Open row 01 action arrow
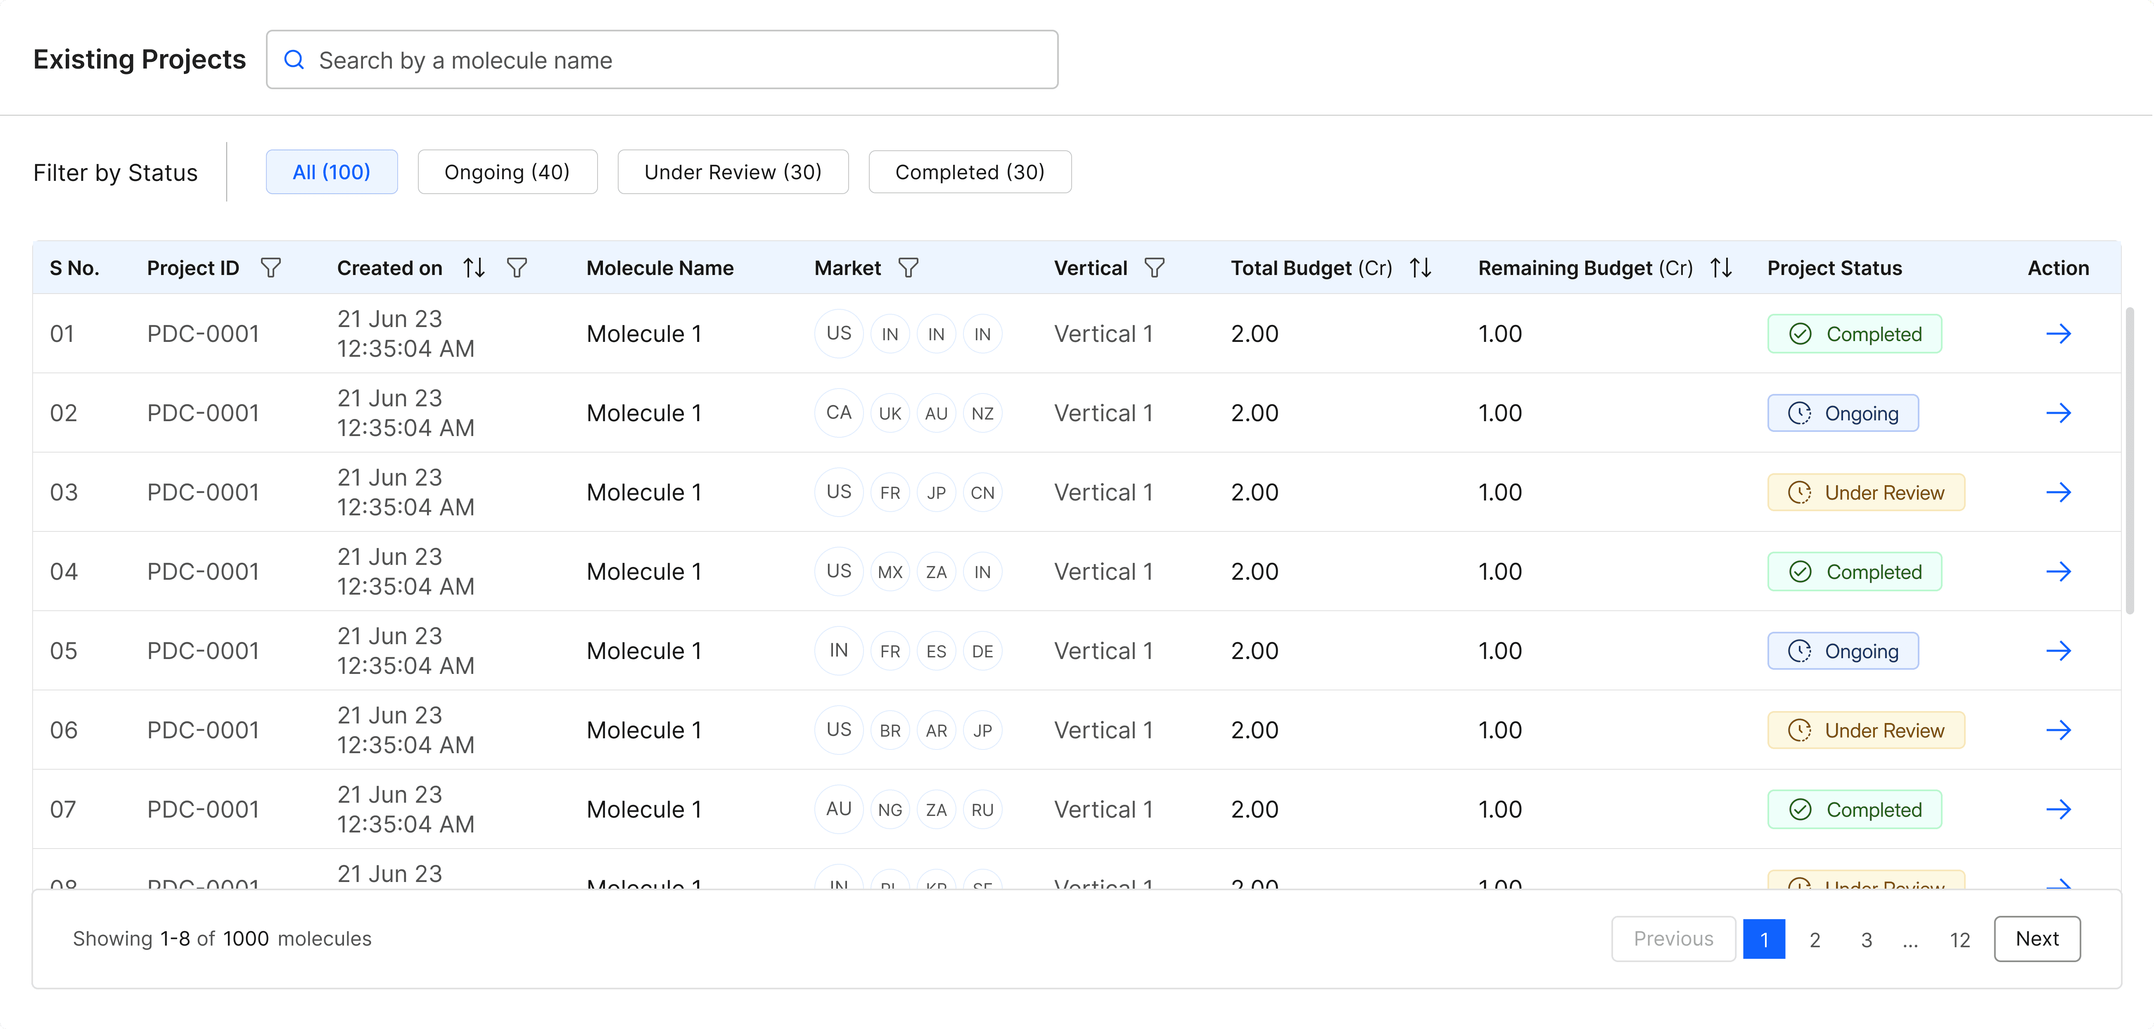 coord(2058,334)
